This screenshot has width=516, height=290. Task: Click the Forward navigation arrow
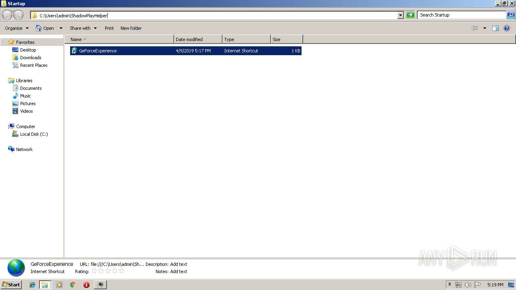[x=19, y=15]
